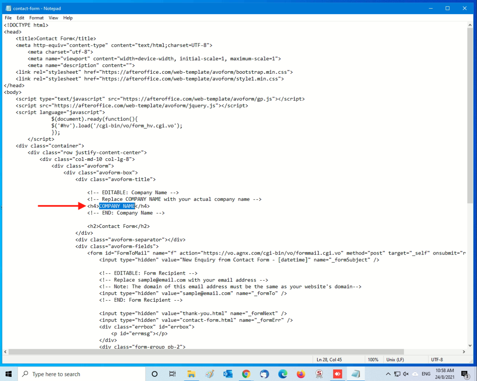The width and height of the screenshot is (477, 381).
Task: Open File Explorer from the taskbar
Action: click(x=191, y=374)
